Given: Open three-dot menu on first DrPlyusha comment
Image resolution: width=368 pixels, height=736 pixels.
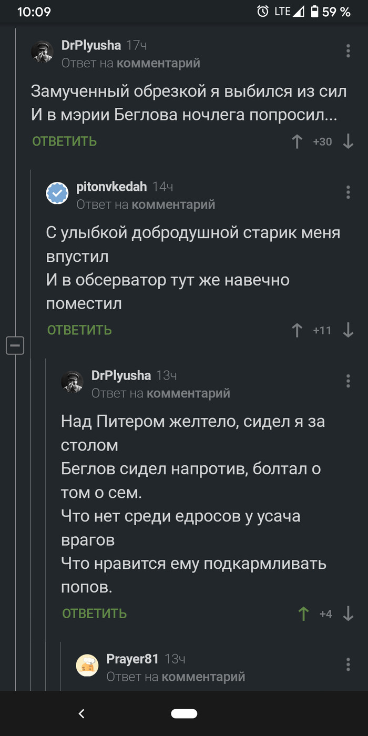Looking at the screenshot, I should pos(348,51).
